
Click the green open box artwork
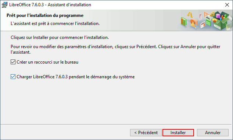click(220, 21)
